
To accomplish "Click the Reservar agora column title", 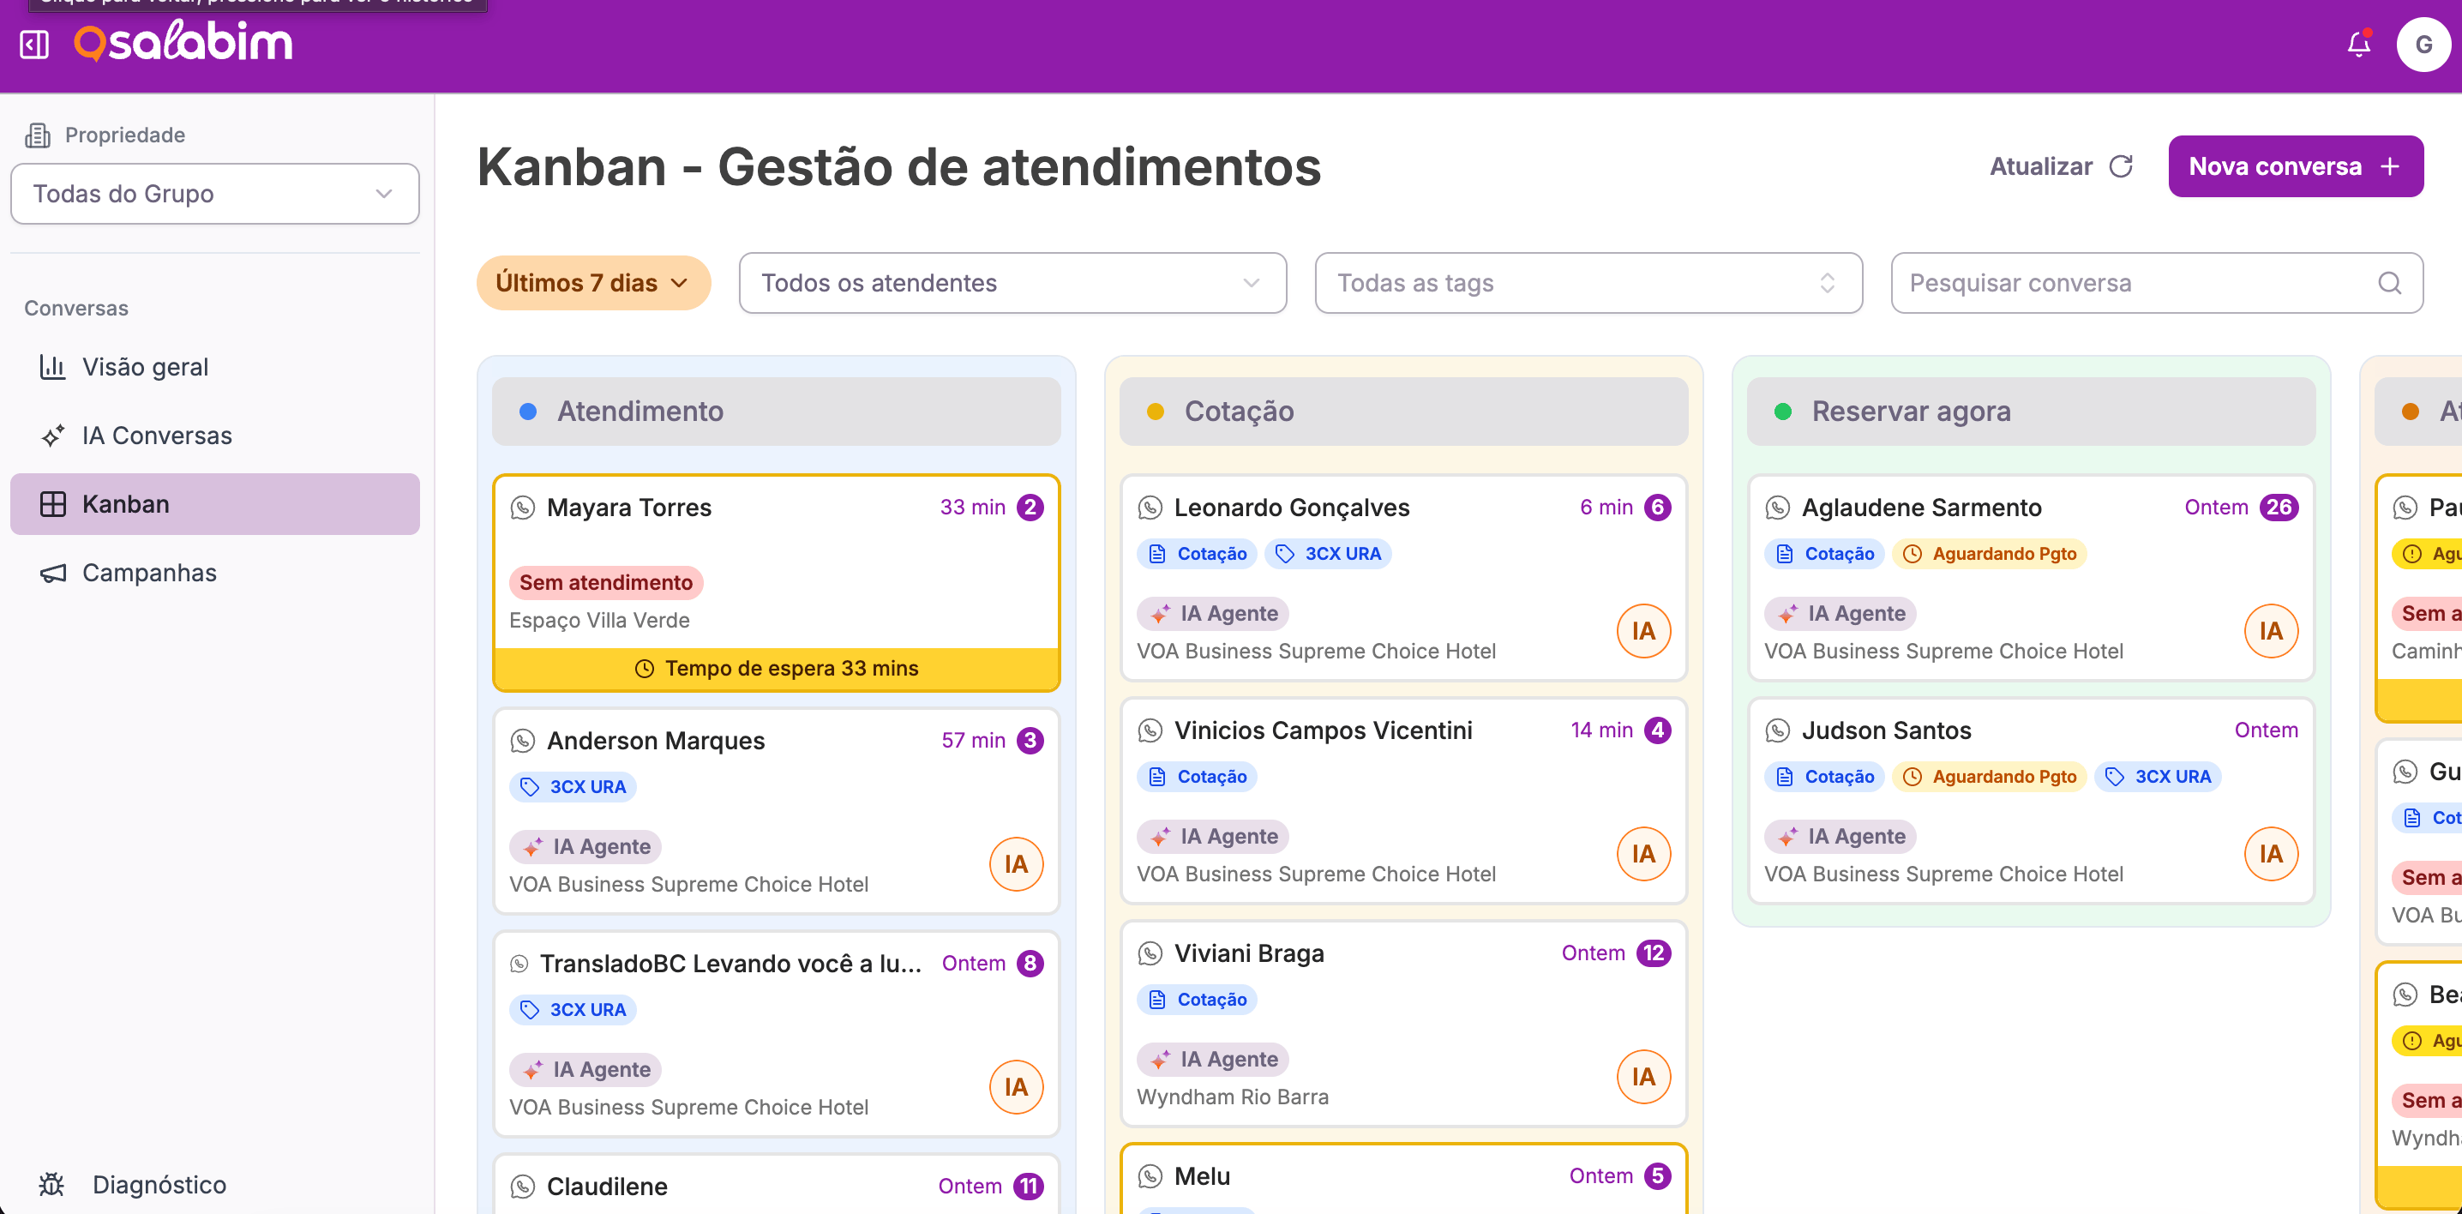I will click(x=1911, y=411).
